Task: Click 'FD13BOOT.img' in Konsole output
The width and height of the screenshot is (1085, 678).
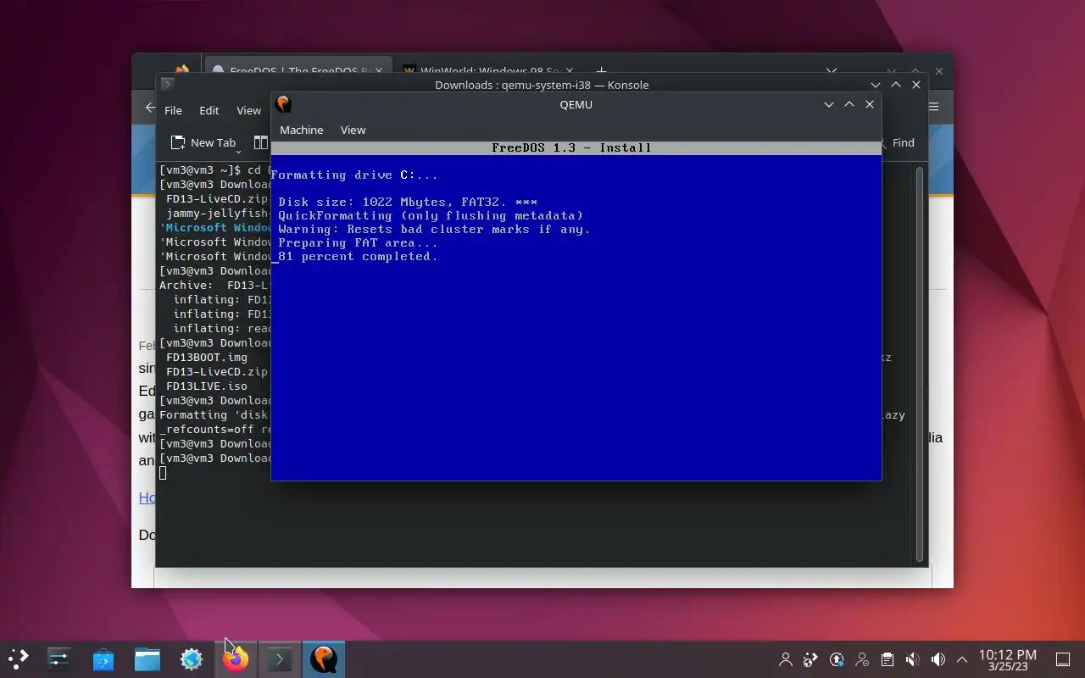Action: click(207, 357)
